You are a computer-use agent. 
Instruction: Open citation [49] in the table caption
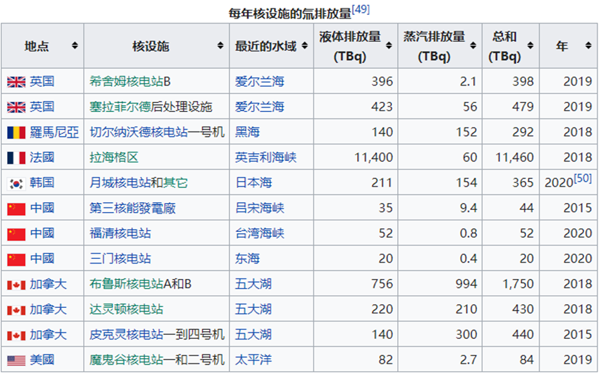pyautogui.click(x=360, y=10)
